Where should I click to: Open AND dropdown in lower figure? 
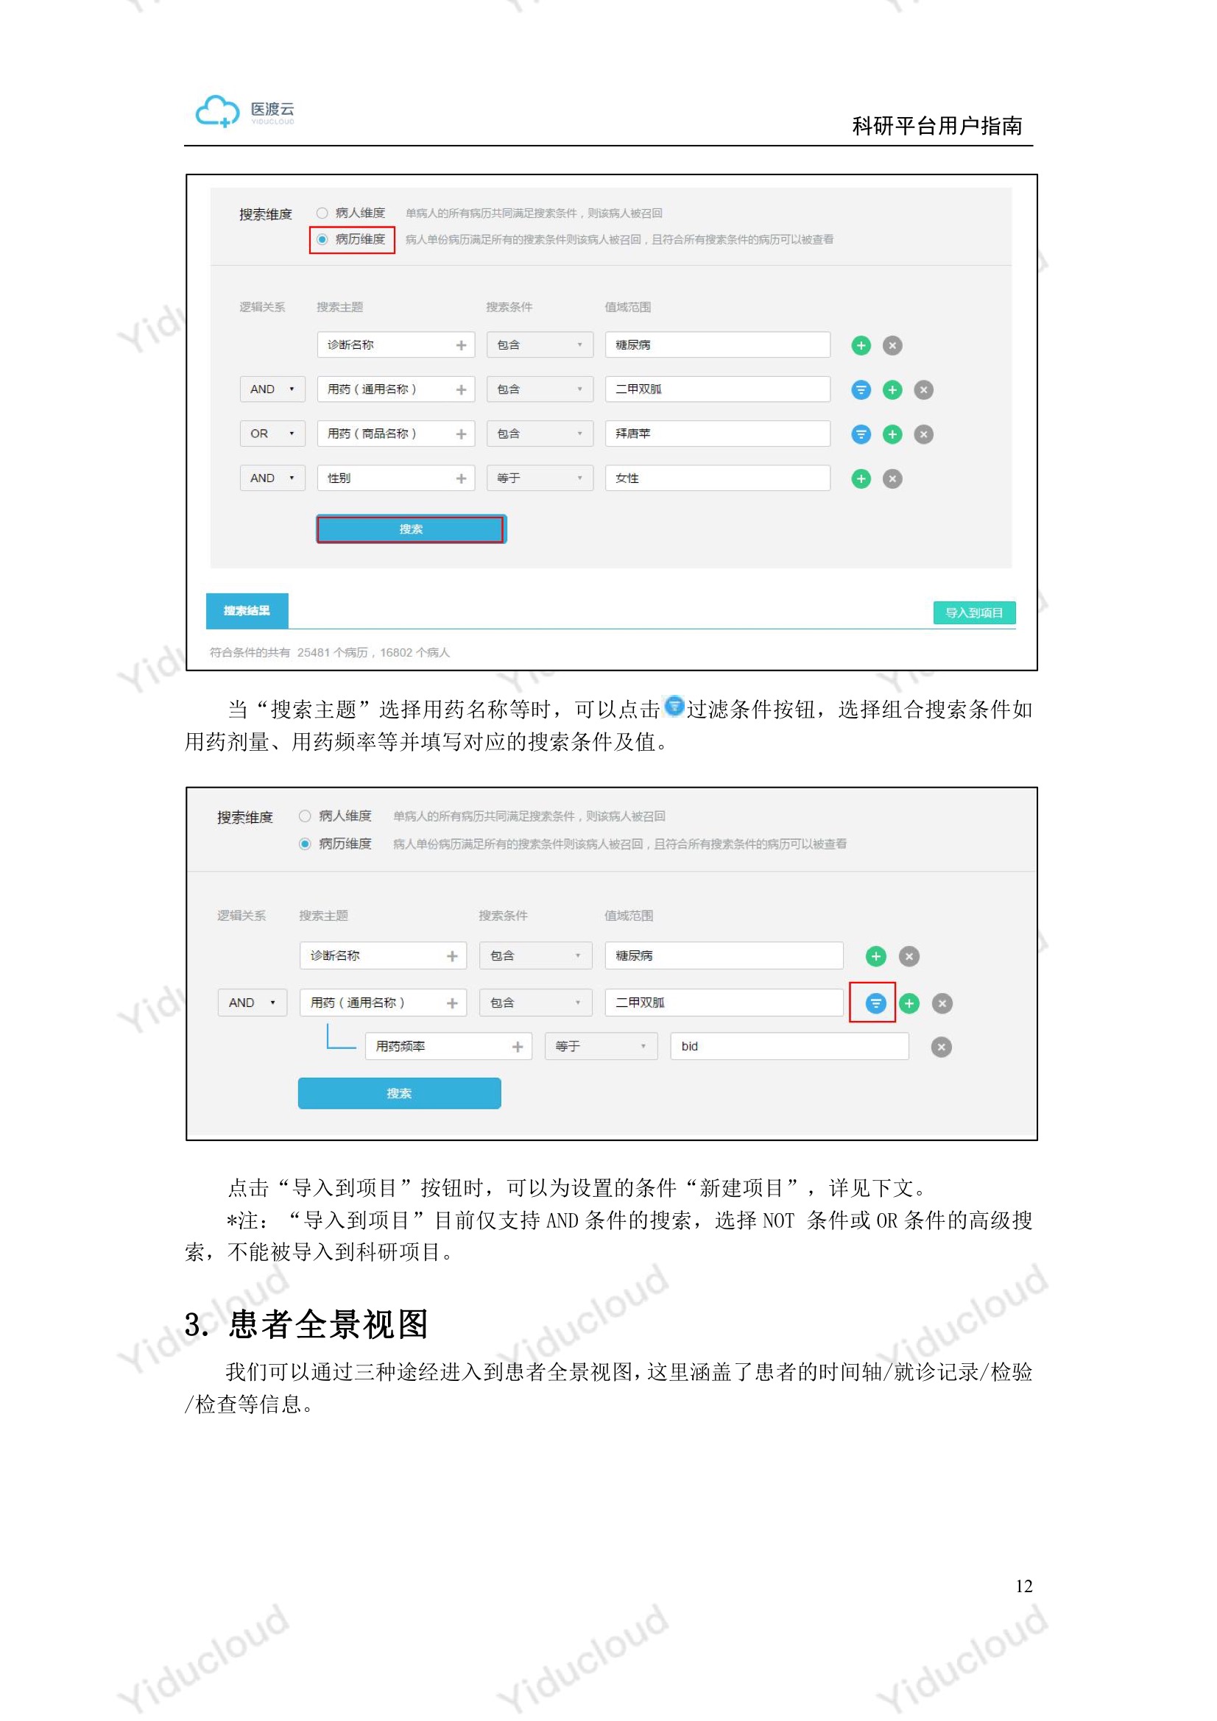[252, 1003]
